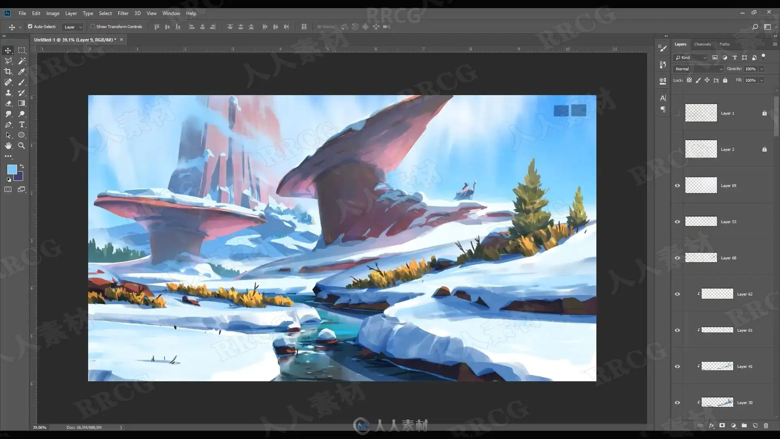Select the Pen tool

click(x=8, y=124)
